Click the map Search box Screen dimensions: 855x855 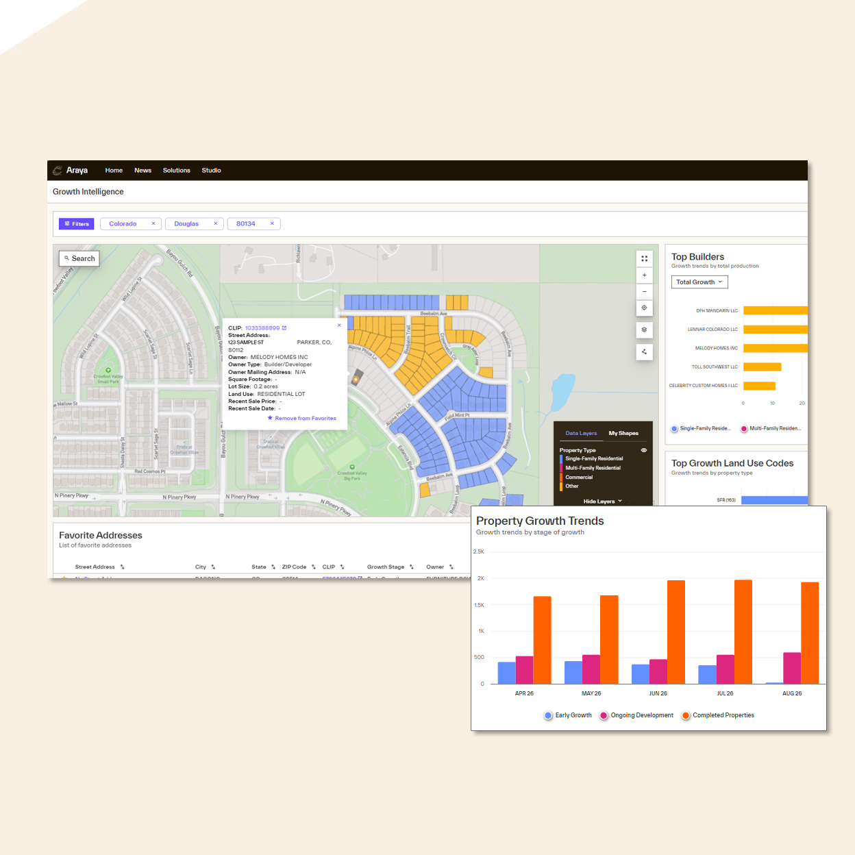pos(79,258)
